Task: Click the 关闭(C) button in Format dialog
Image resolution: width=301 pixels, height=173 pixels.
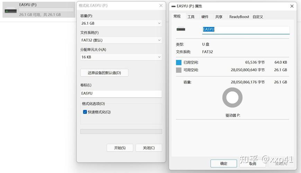Action: (x=149, y=148)
